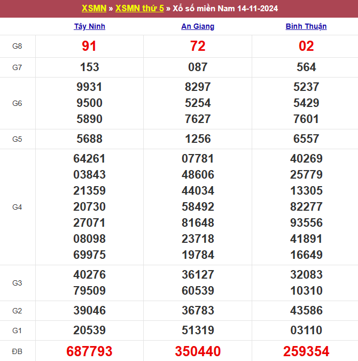Click G4 number 19784

(198, 255)
